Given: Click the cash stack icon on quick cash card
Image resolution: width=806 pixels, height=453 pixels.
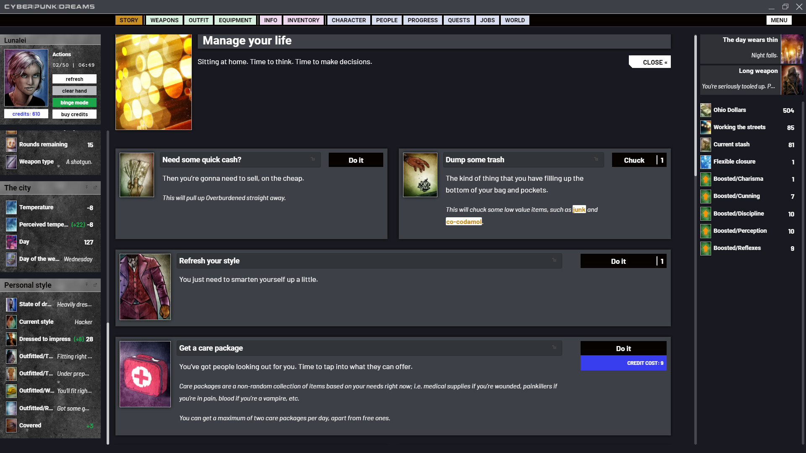Looking at the screenshot, I should click(136, 174).
